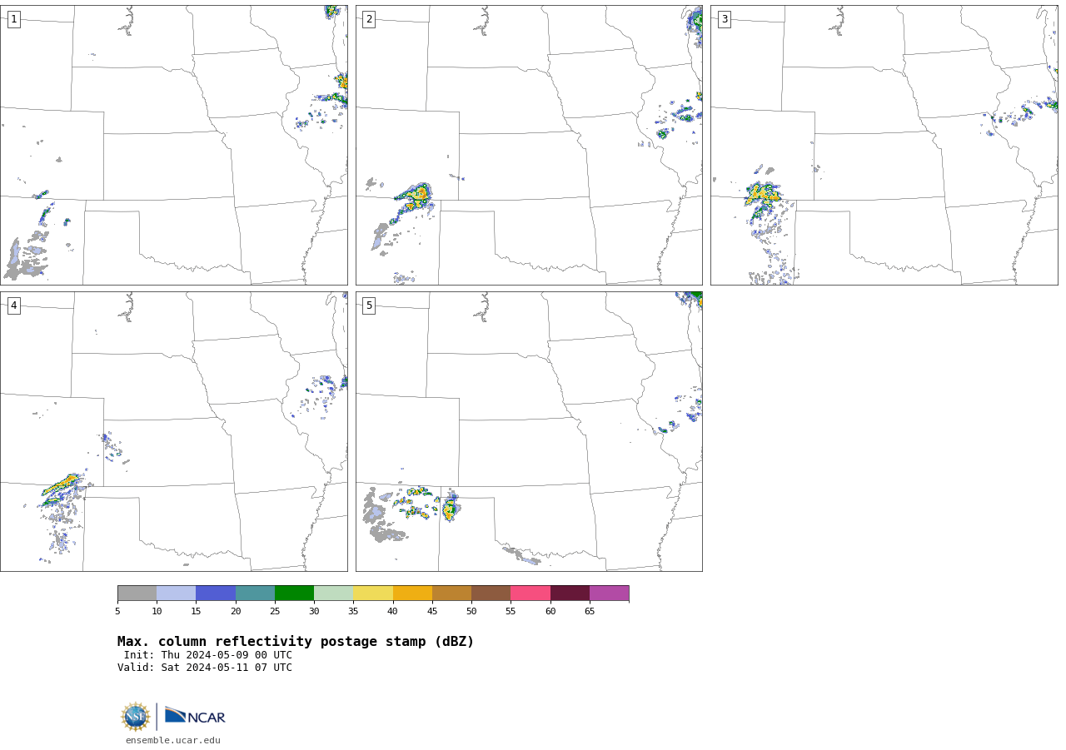Click the colorbar tick label 30

point(314,612)
